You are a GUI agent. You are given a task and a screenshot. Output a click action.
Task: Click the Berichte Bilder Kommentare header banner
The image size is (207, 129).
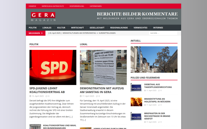point(137,16)
